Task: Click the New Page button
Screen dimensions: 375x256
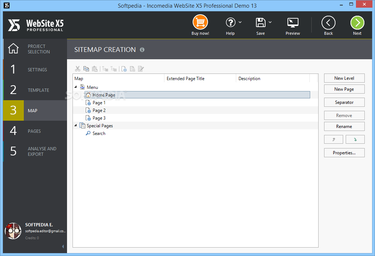Action: click(x=344, y=89)
